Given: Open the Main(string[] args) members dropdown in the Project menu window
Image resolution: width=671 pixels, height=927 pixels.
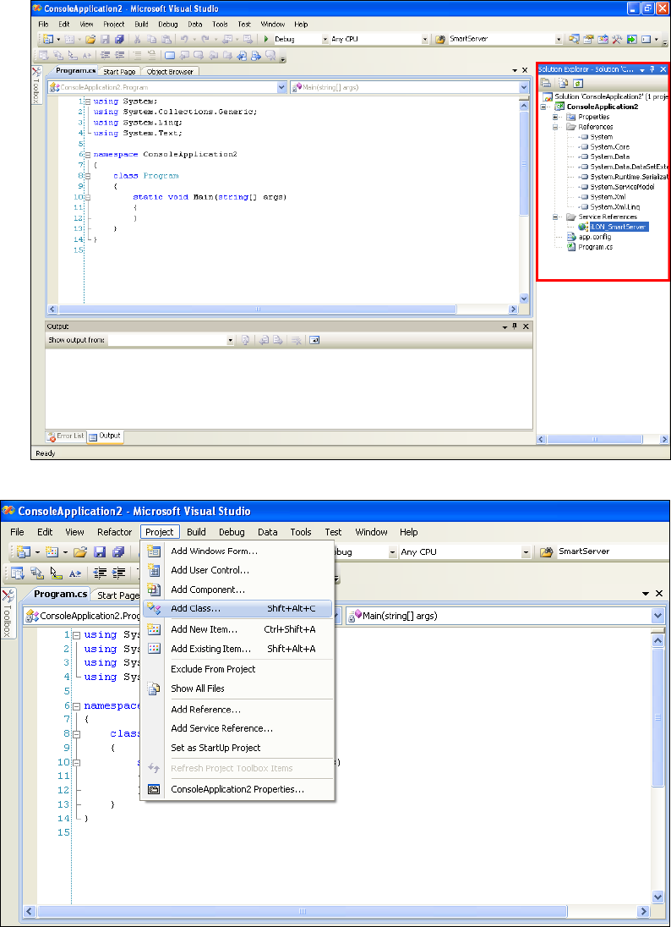Looking at the screenshot, I should click(x=658, y=616).
